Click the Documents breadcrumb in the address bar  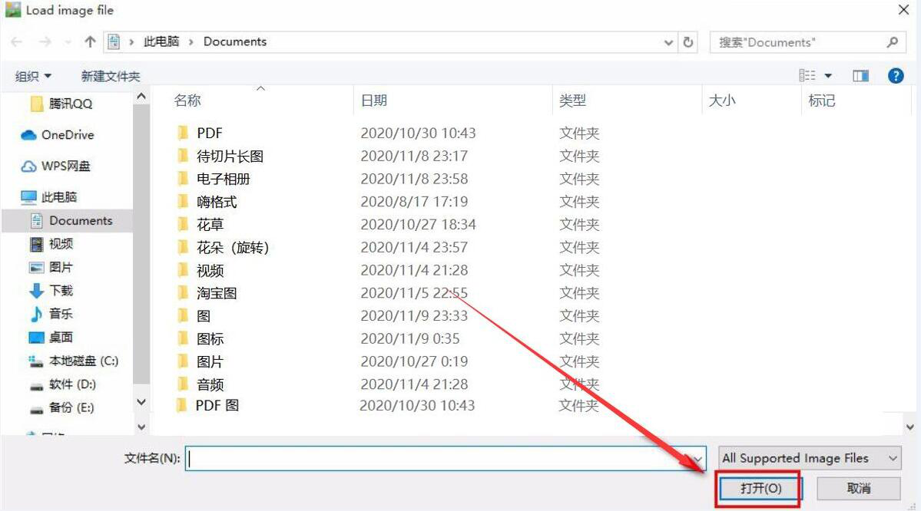pyautogui.click(x=235, y=41)
